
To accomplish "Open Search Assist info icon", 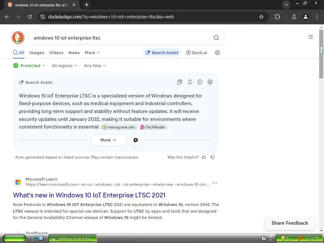I will pyautogui.click(x=200, y=82).
